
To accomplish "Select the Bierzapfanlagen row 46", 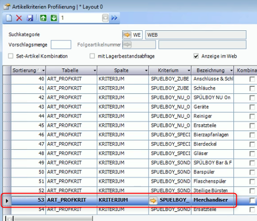I will click(122, 135).
